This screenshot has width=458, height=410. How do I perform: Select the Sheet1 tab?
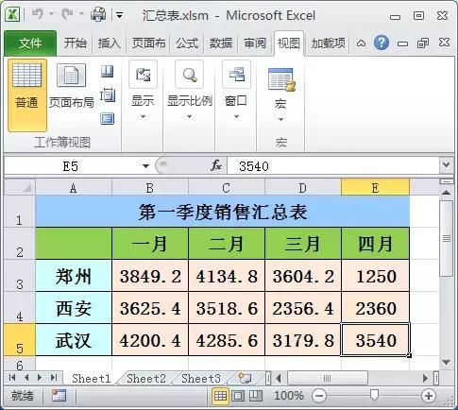(x=91, y=378)
